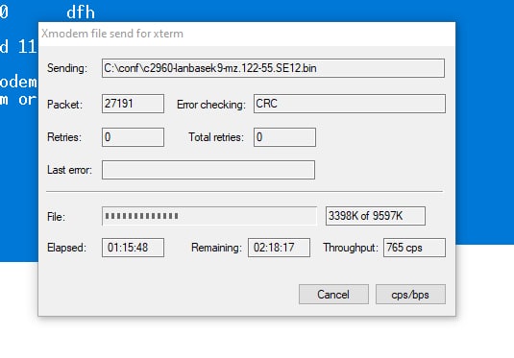Click the File transfer progress bar
The width and height of the screenshot is (514, 358).
[209, 216]
